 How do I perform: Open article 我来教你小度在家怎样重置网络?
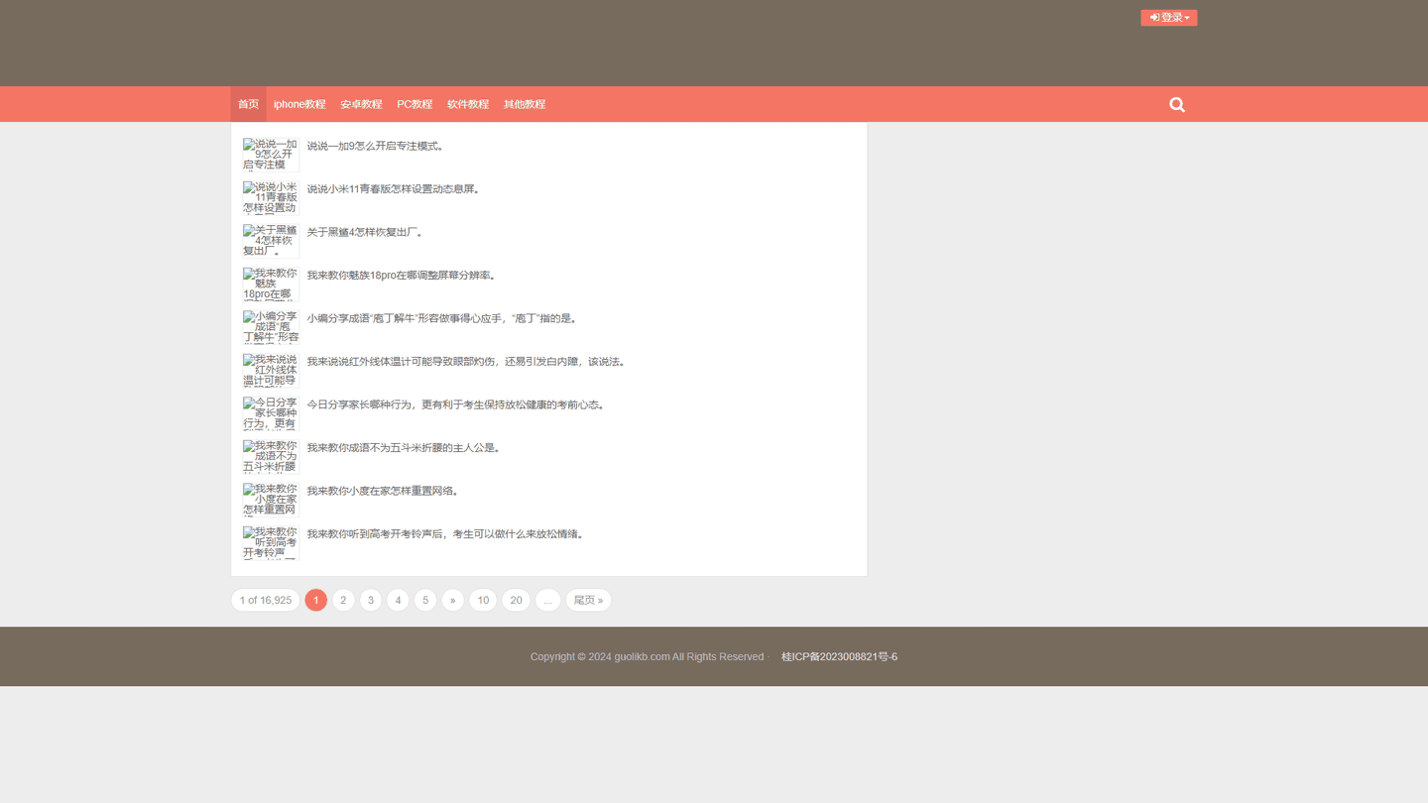(x=383, y=491)
